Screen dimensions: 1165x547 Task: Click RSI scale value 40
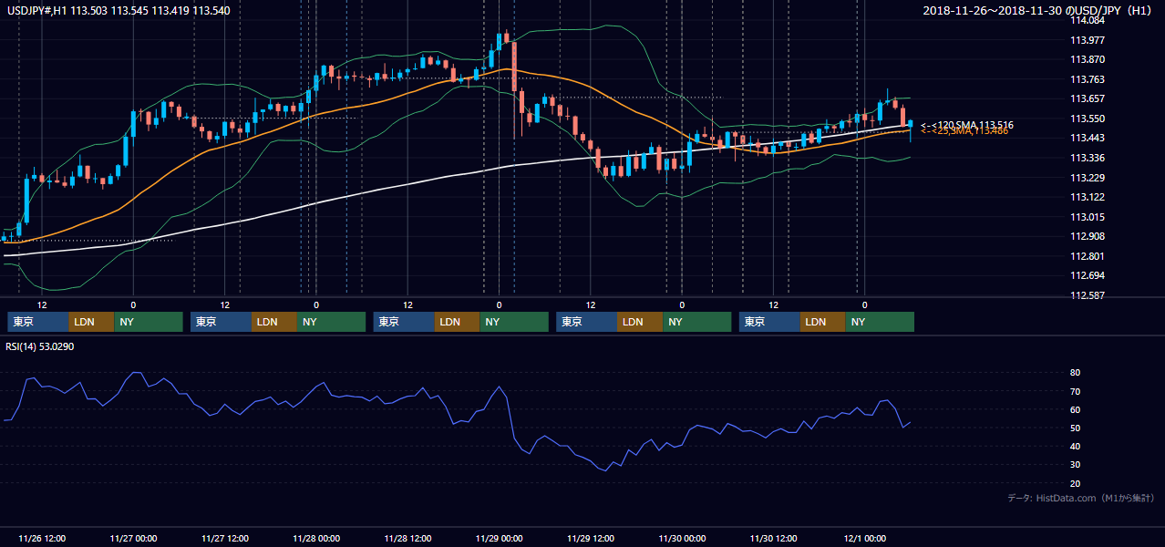1076,446
